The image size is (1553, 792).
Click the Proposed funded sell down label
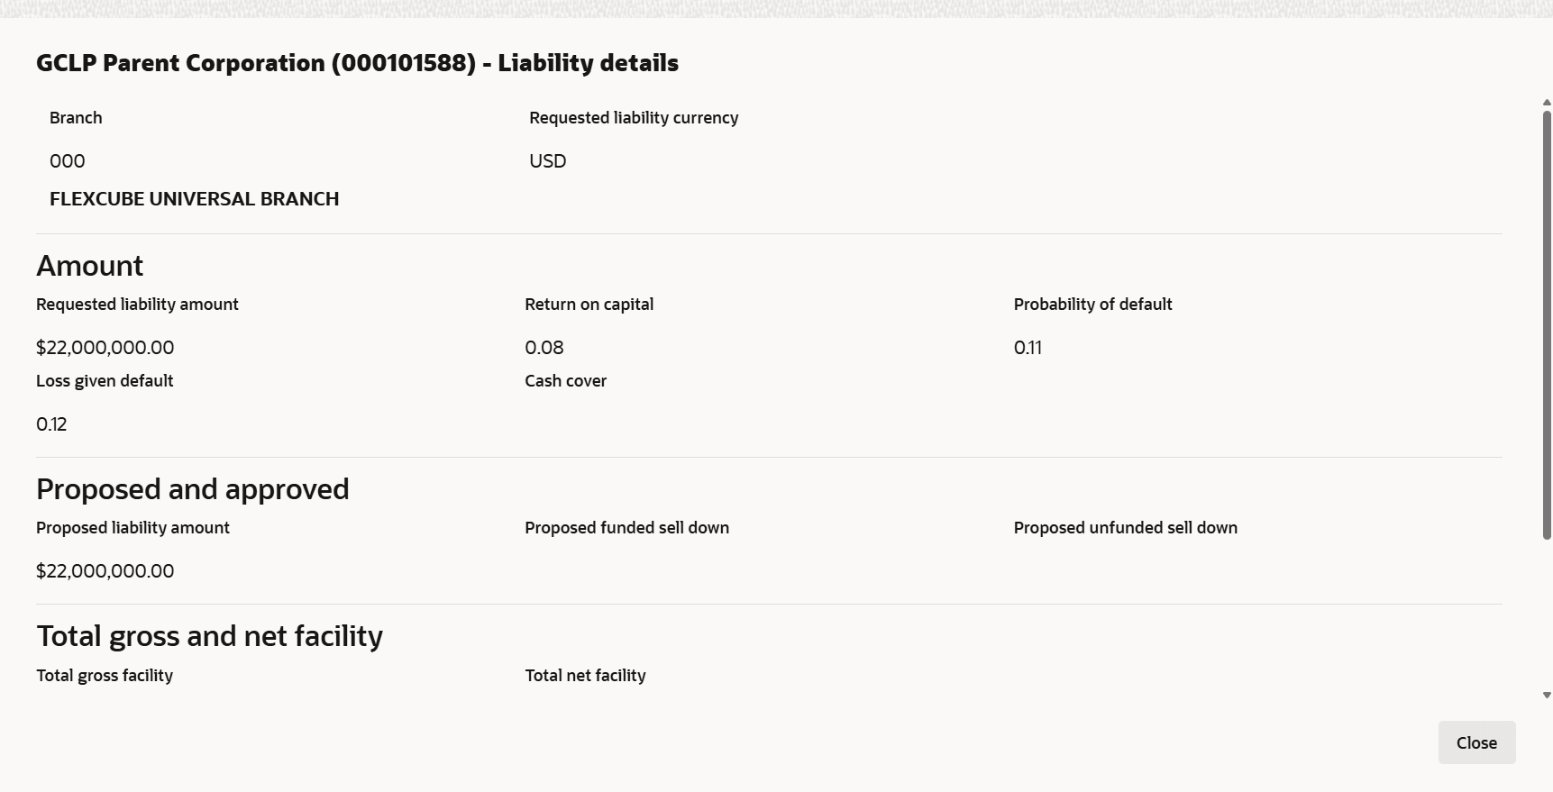(x=626, y=528)
